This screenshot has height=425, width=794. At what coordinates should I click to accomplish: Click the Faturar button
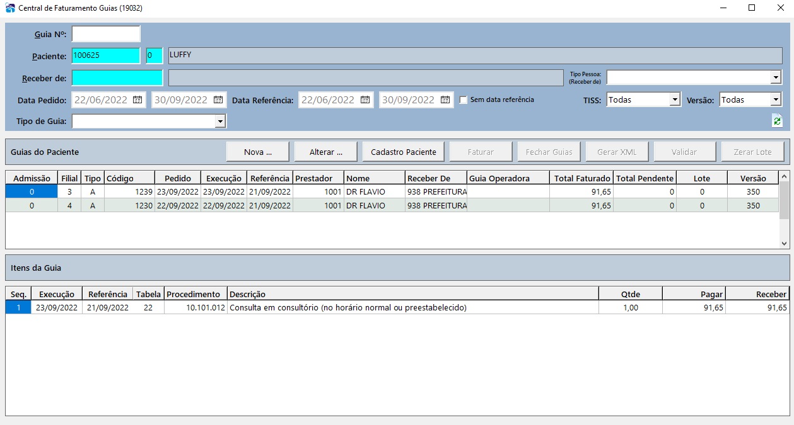coord(481,152)
